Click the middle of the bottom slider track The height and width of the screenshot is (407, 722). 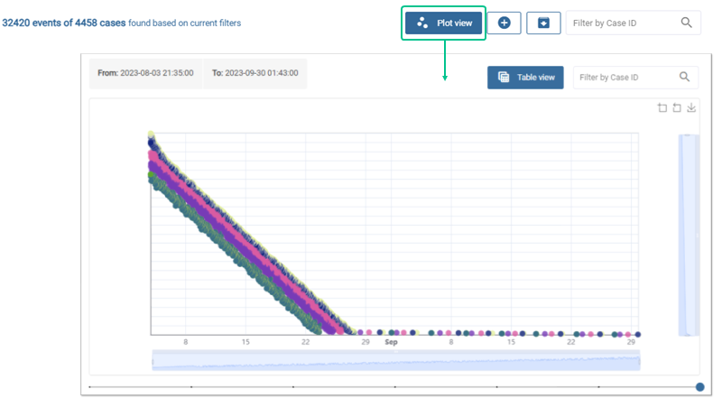click(x=395, y=387)
